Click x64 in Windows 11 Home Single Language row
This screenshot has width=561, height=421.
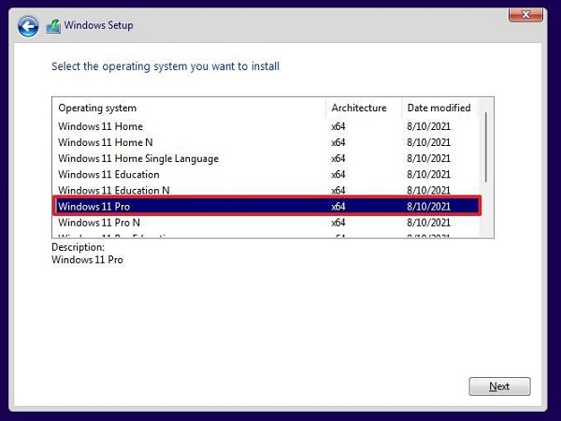click(x=338, y=159)
